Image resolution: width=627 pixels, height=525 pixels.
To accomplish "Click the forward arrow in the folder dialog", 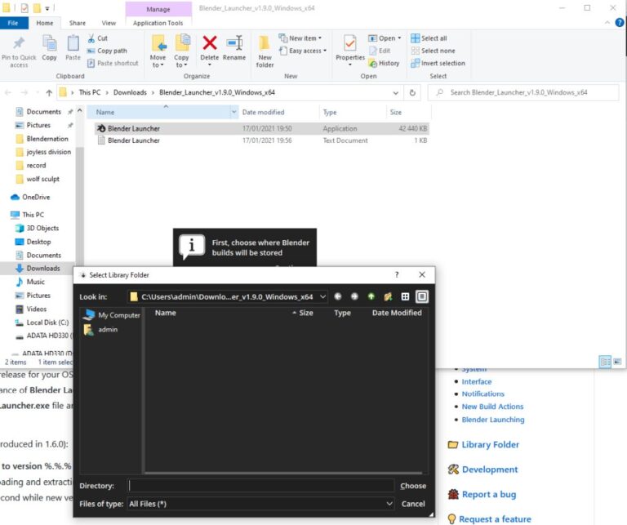I will click(354, 296).
